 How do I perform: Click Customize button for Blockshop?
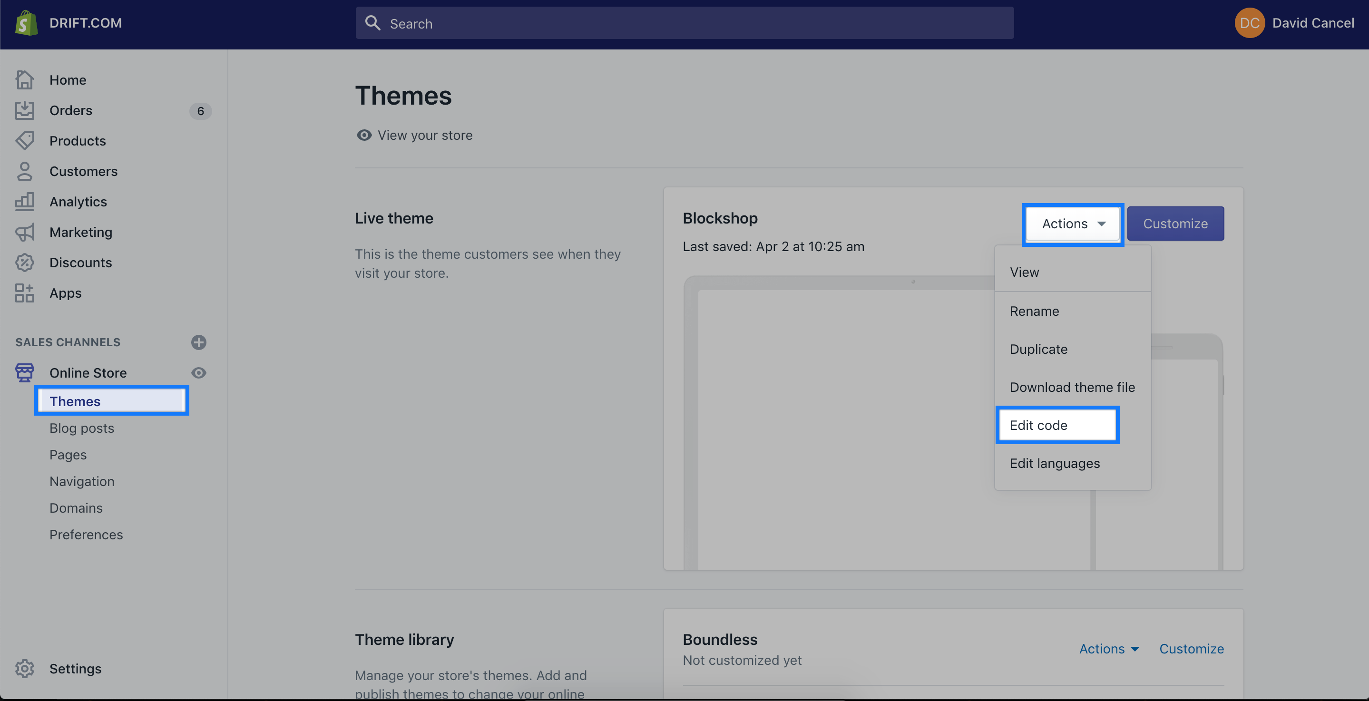tap(1175, 224)
